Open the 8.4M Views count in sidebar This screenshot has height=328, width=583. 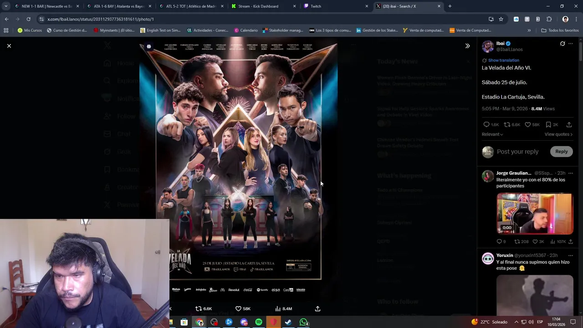pyautogui.click(x=543, y=109)
